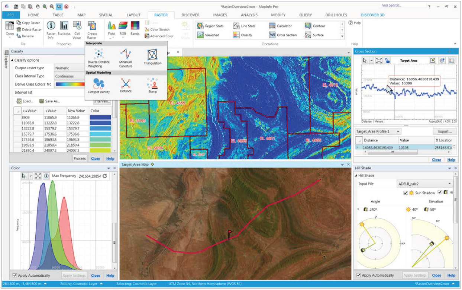
Task: Toggle Apply Automatically in the Color panel
Action: [14, 276]
